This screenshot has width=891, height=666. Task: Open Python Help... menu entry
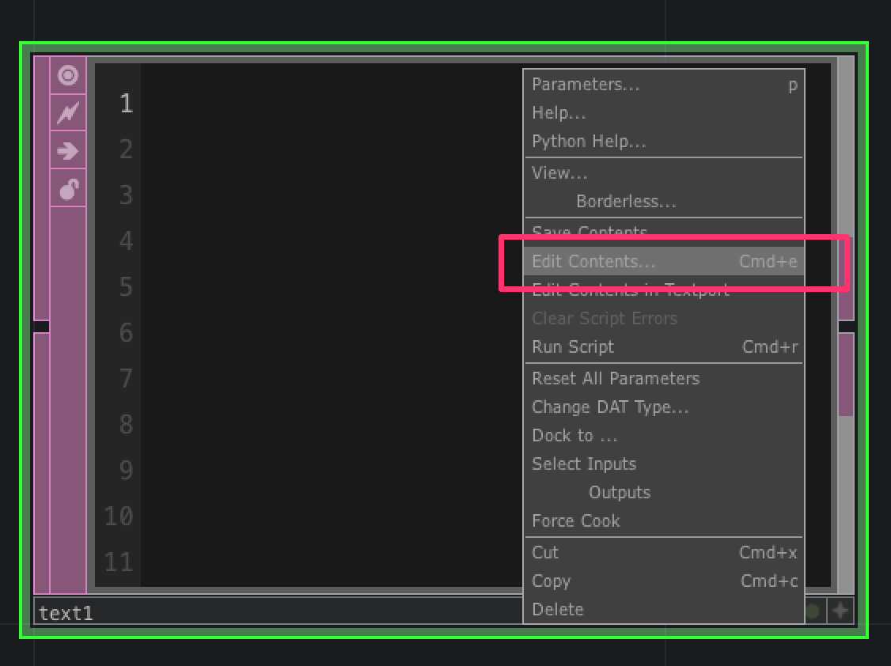(x=663, y=142)
